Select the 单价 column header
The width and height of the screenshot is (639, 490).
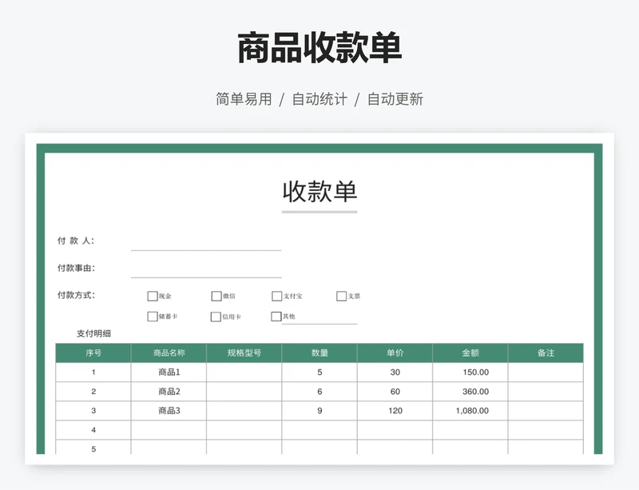coord(395,353)
